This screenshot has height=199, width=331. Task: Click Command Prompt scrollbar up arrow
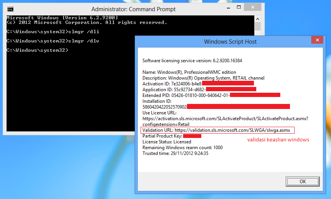pyautogui.click(x=257, y=19)
